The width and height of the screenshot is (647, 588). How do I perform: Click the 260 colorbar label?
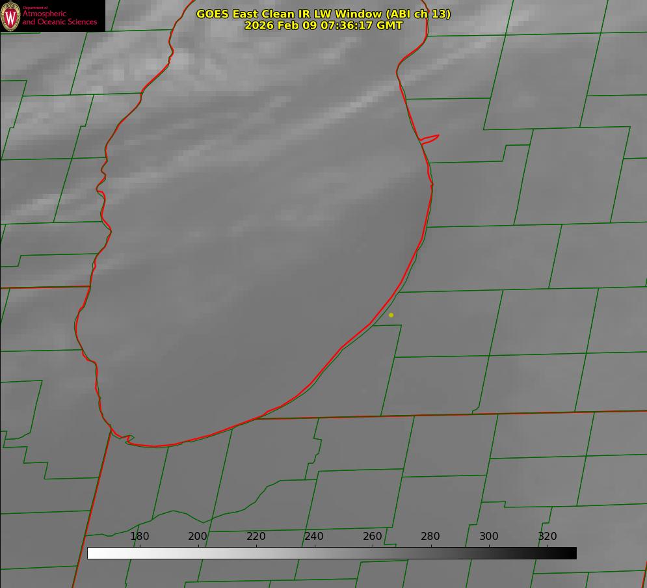(x=372, y=536)
